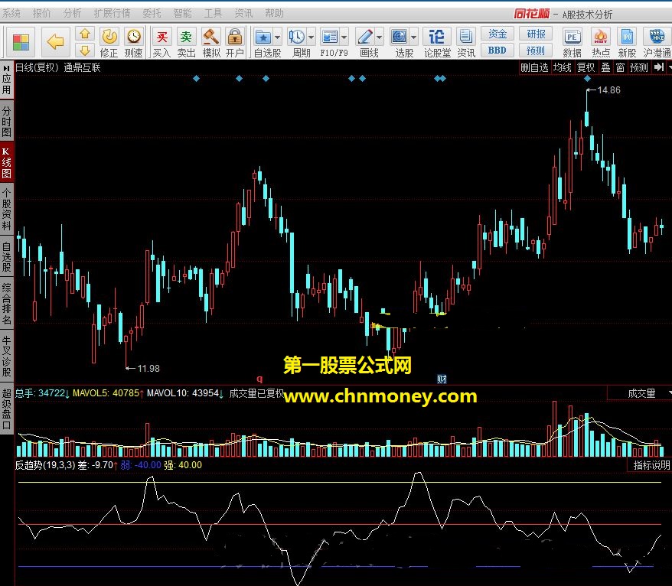Screen dimensions: 672x586
Task: Open the 工具 menu
Action: coord(213,13)
